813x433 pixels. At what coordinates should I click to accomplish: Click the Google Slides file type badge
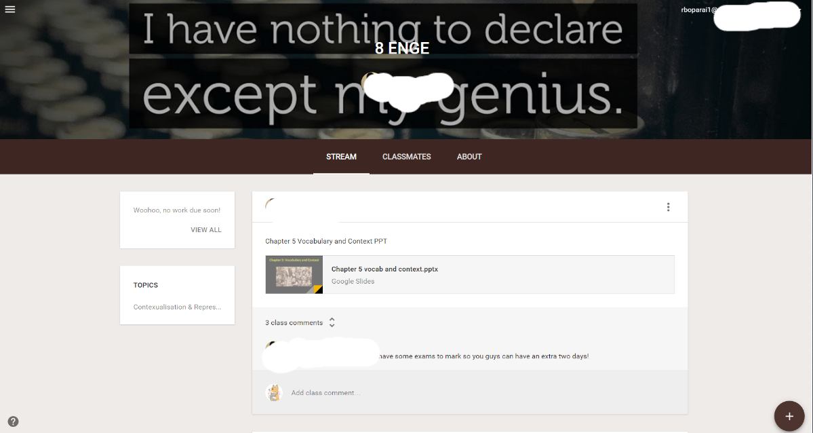[x=319, y=289]
